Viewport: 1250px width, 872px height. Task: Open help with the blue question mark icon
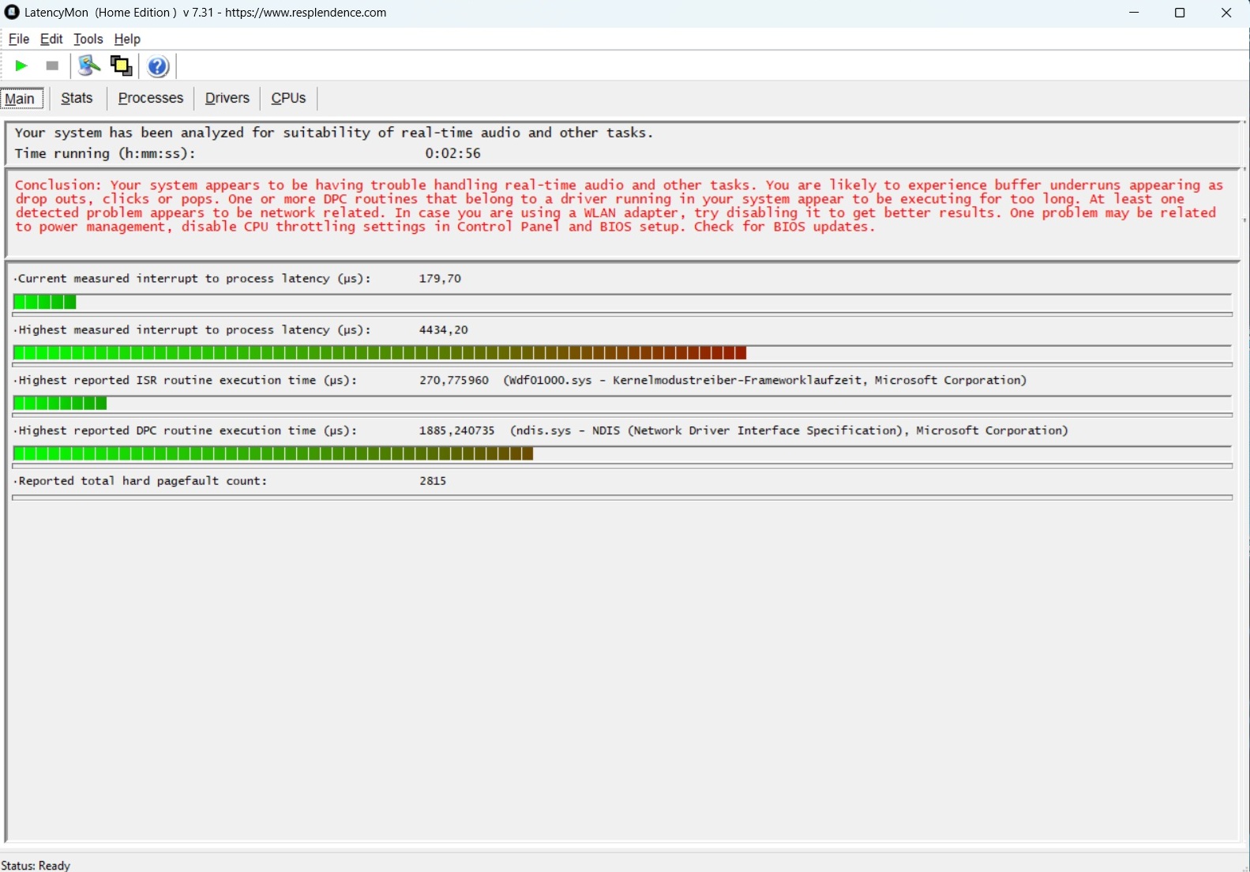pos(158,66)
